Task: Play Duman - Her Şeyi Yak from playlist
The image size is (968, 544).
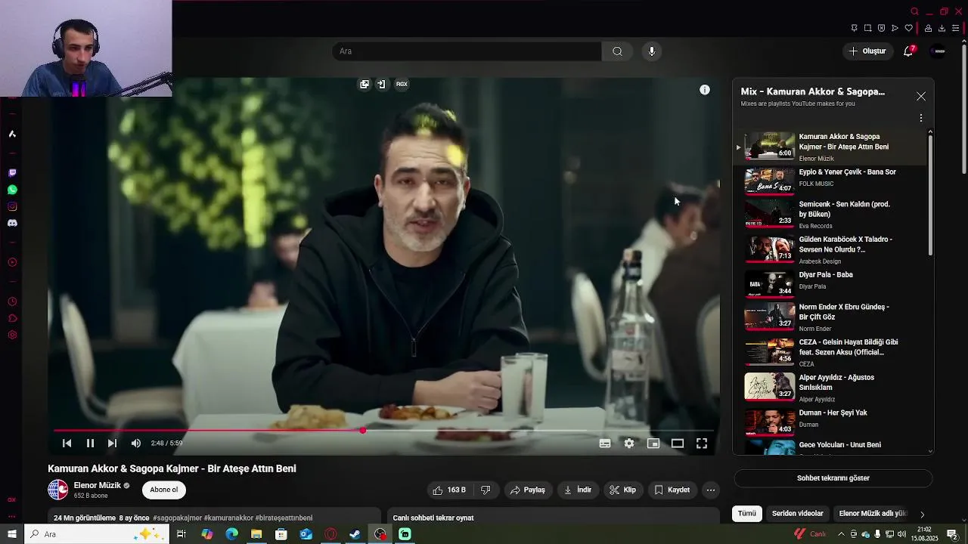Action: point(830,421)
